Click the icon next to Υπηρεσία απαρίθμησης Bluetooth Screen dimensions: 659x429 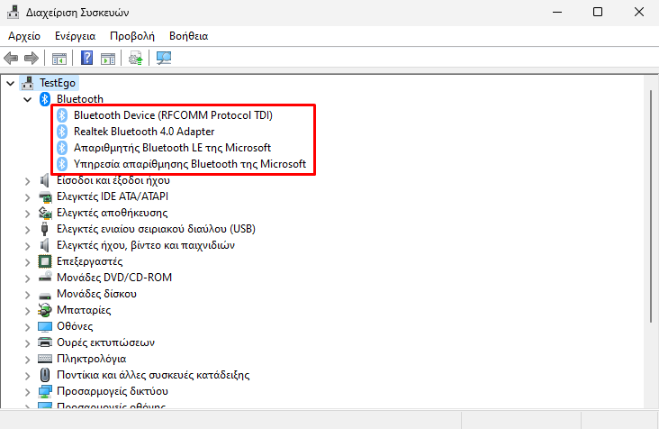coord(62,164)
